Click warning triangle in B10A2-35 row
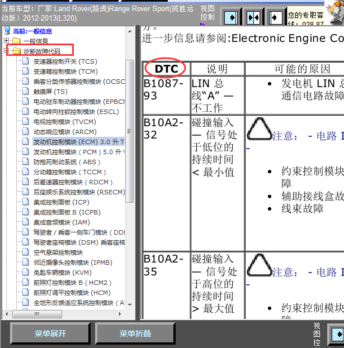 tap(260, 265)
